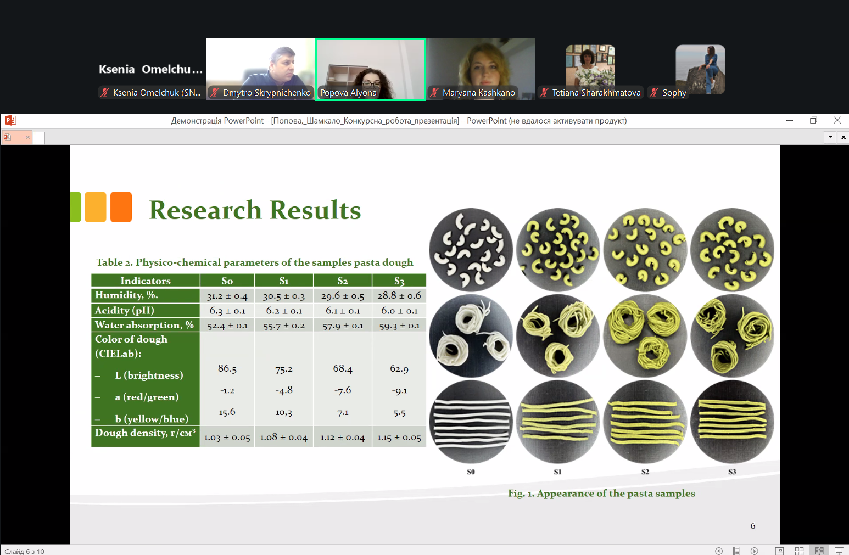Open Slide Sorter grid view
Viewport: 849px width, 555px height.
(799, 551)
